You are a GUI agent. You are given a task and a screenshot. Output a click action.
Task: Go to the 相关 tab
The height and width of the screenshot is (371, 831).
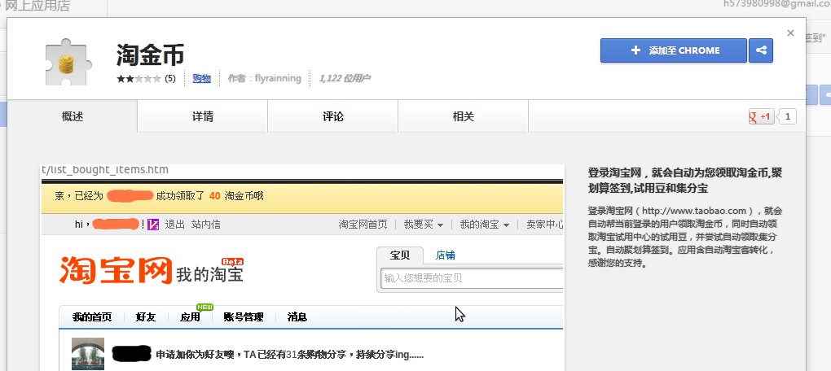coord(464,116)
